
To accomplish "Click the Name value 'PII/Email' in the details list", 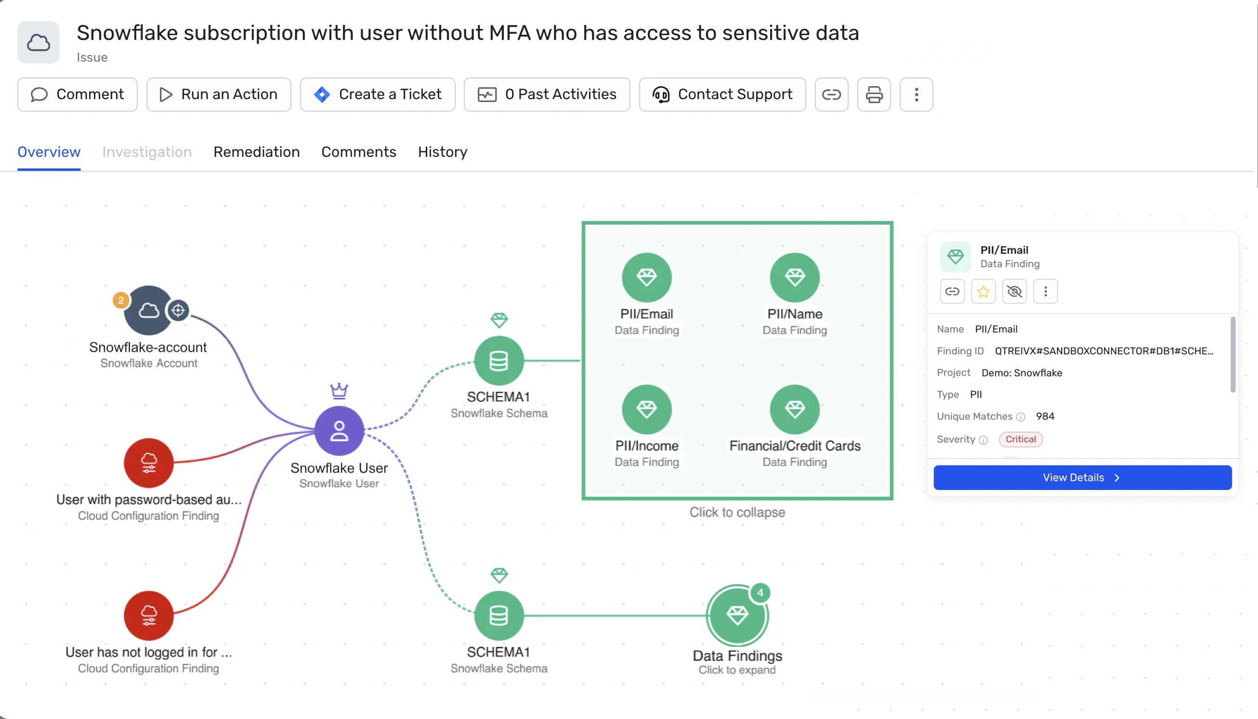I will pyautogui.click(x=996, y=329).
